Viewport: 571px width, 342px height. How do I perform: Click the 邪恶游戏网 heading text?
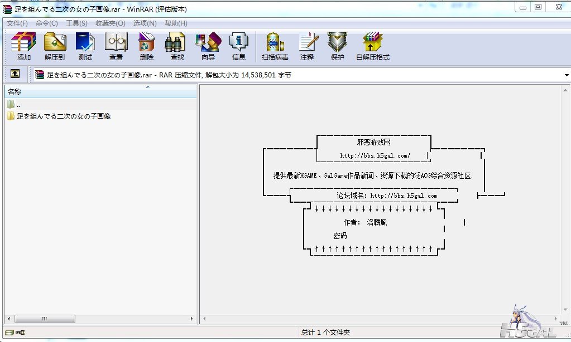(373, 142)
